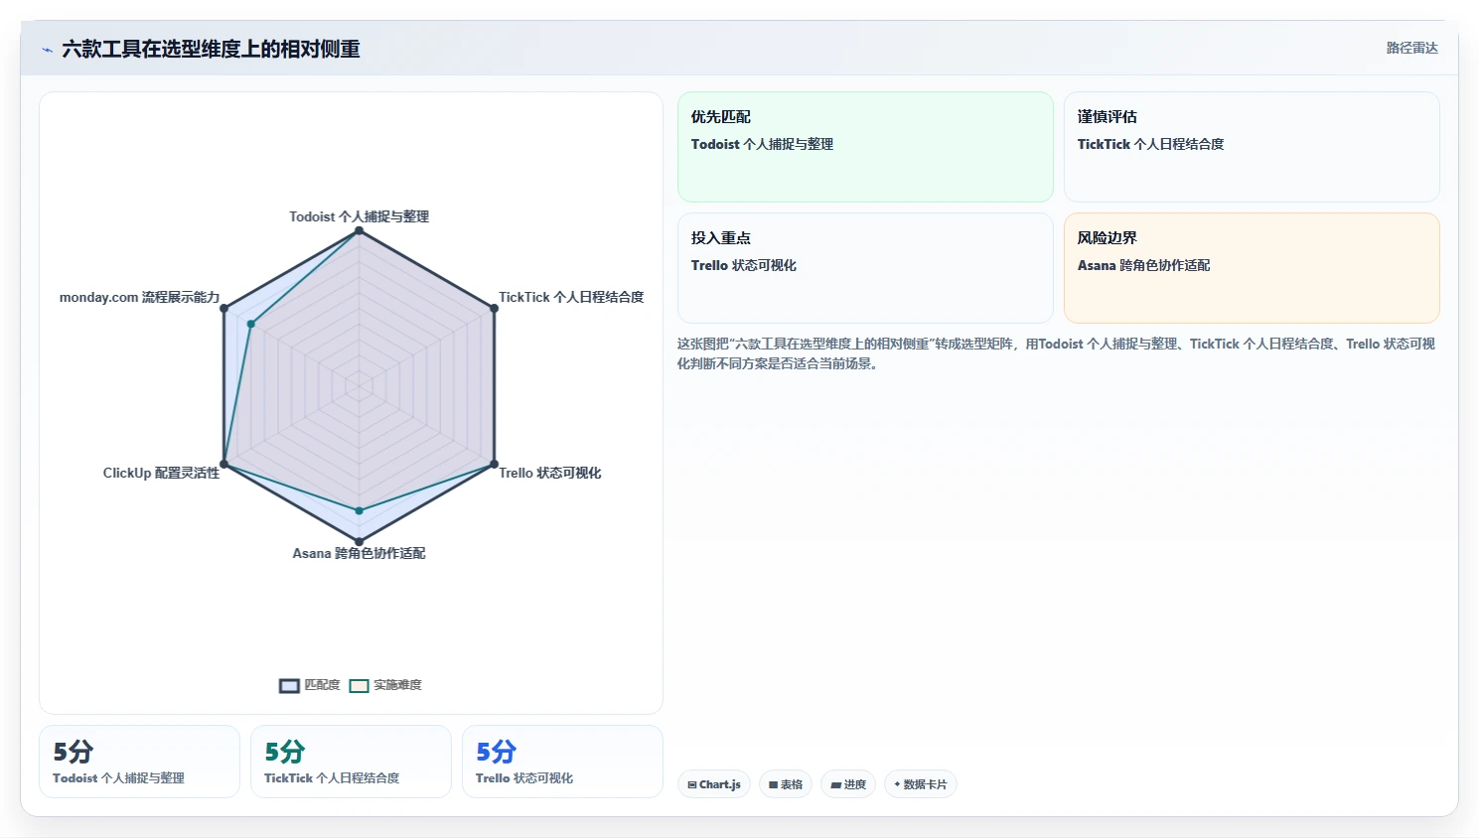Screen dimensions: 1479x838
Task: Toggle the 实施难度 legend swatch
Action: 359,686
